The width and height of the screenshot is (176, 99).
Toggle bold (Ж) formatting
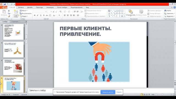pos(35,15)
